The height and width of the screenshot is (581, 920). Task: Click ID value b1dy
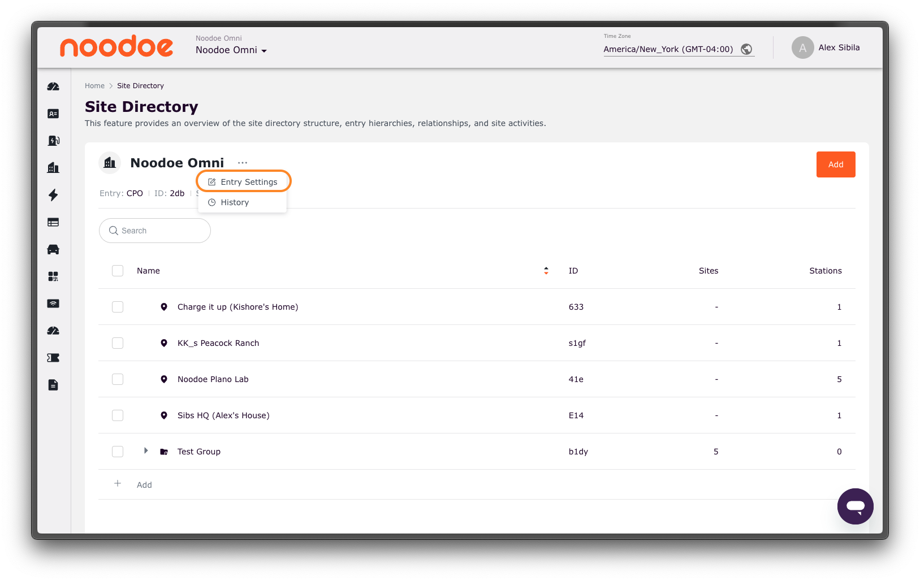point(578,452)
